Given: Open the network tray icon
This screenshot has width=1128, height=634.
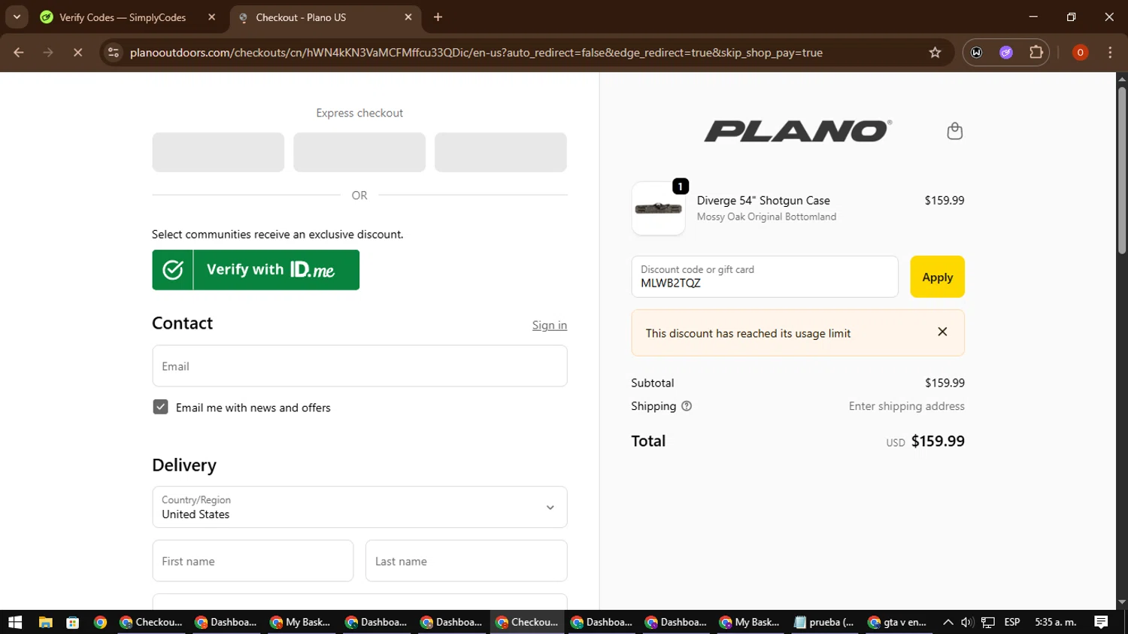Looking at the screenshot, I should coord(987,622).
